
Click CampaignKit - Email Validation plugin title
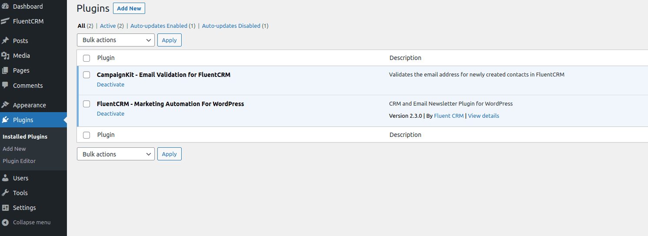pos(163,75)
